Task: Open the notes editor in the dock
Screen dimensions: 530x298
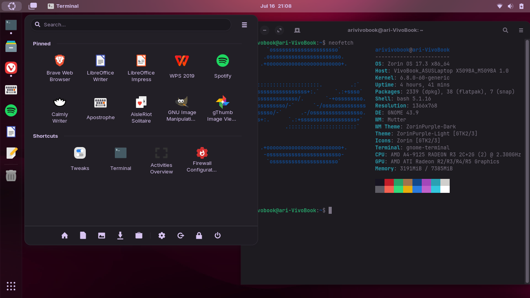Action: [11, 153]
